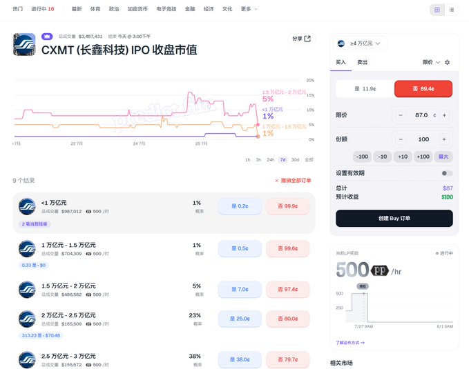Click the limit price 87.0 field

422,115
